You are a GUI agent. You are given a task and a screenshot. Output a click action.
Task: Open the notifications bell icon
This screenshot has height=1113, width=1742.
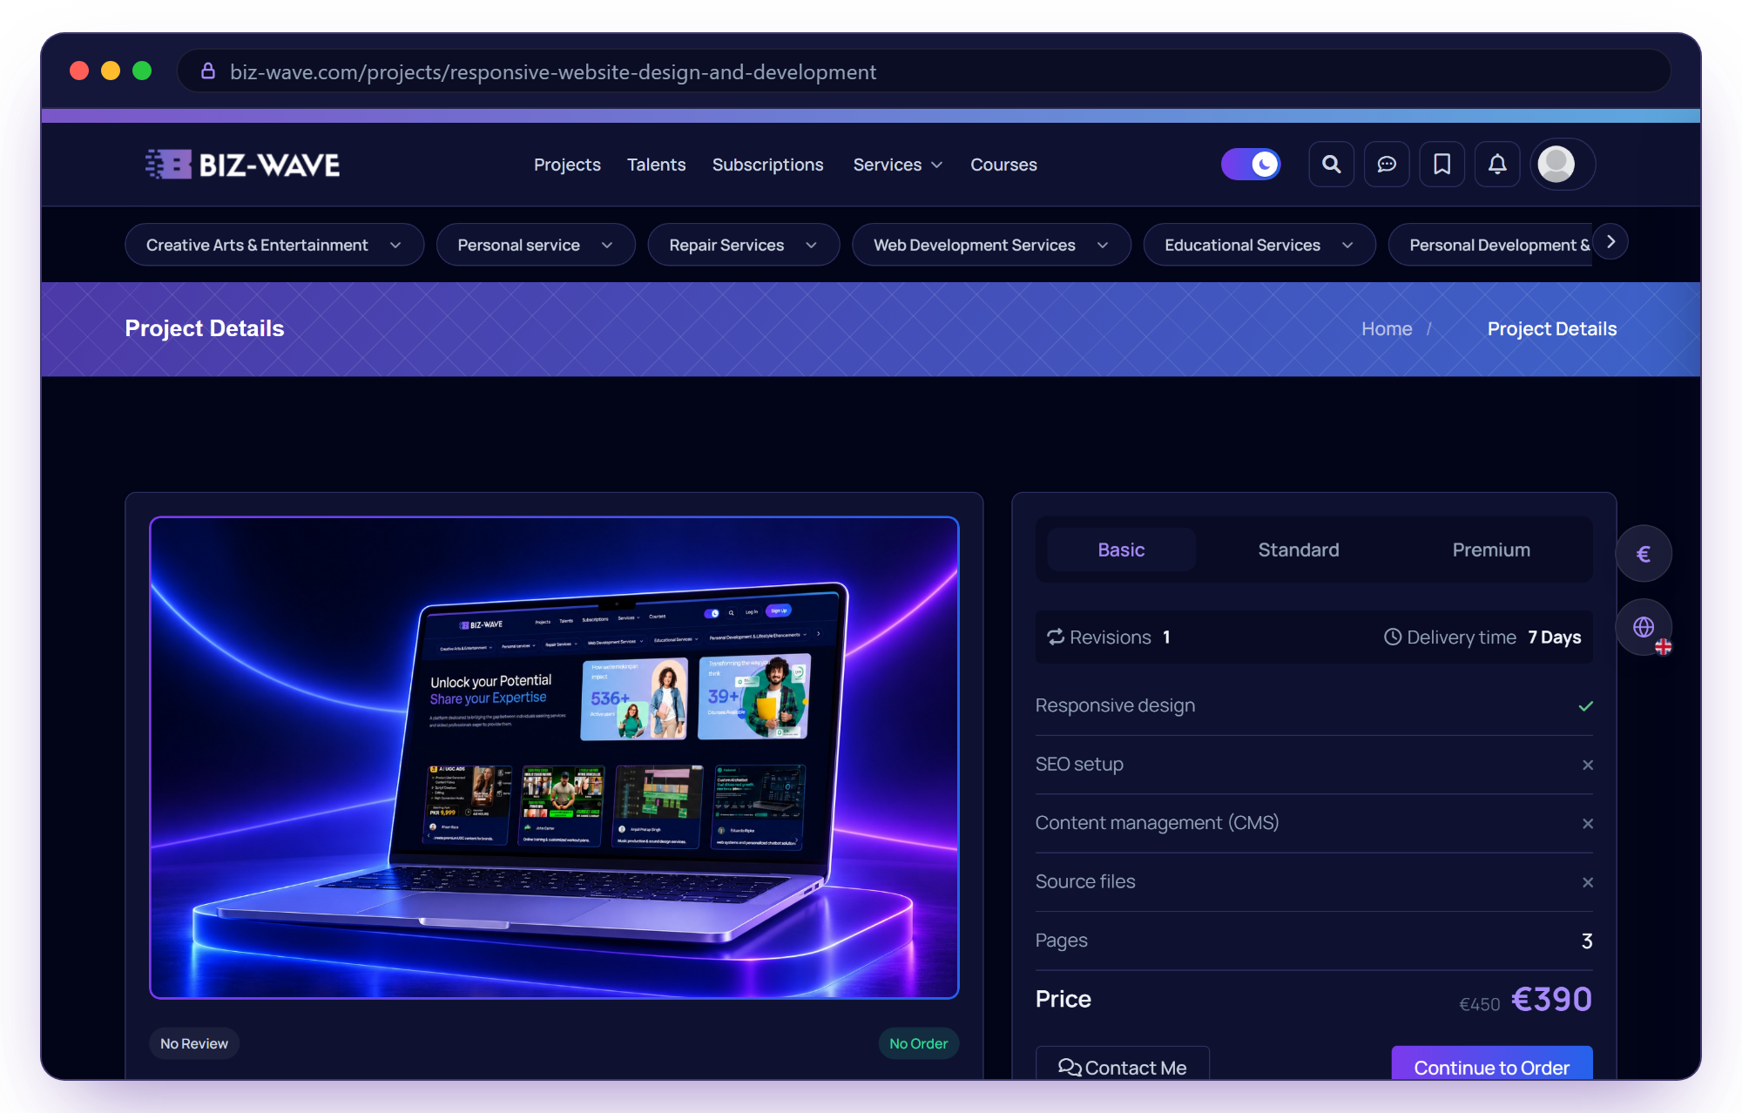click(x=1497, y=164)
